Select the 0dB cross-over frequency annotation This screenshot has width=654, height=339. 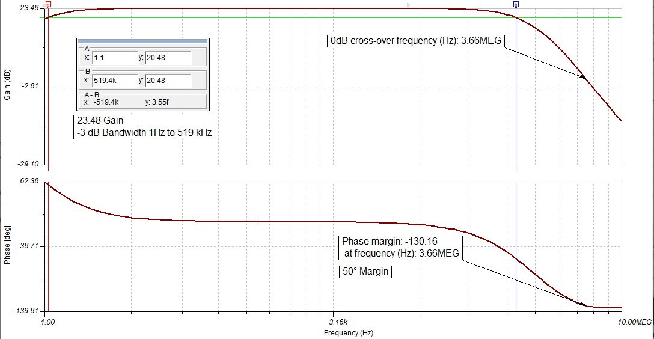(416, 41)
